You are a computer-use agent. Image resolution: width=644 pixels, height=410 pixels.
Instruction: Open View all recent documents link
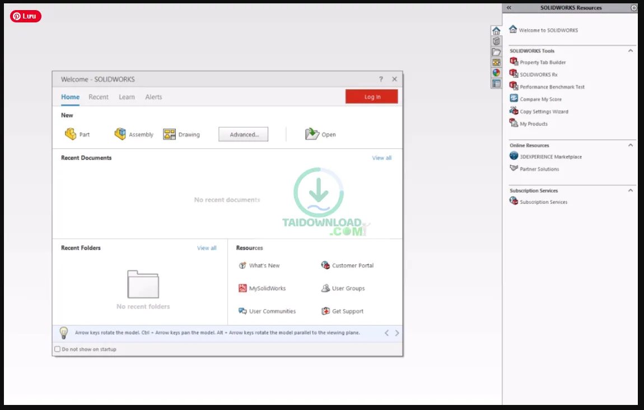tap(381, 157)
